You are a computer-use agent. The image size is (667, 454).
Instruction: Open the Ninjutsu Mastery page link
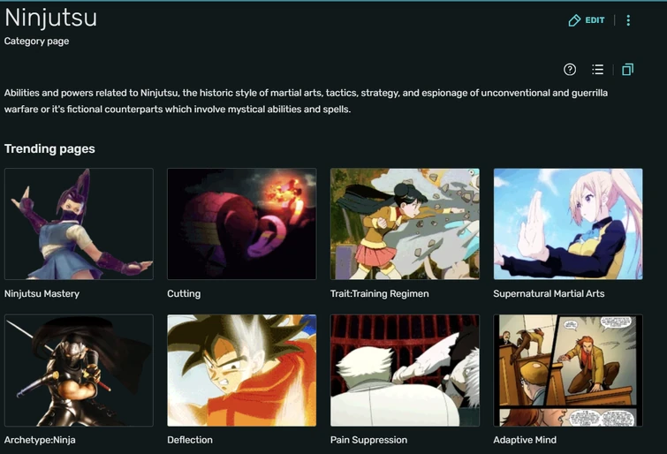(42, 293)
